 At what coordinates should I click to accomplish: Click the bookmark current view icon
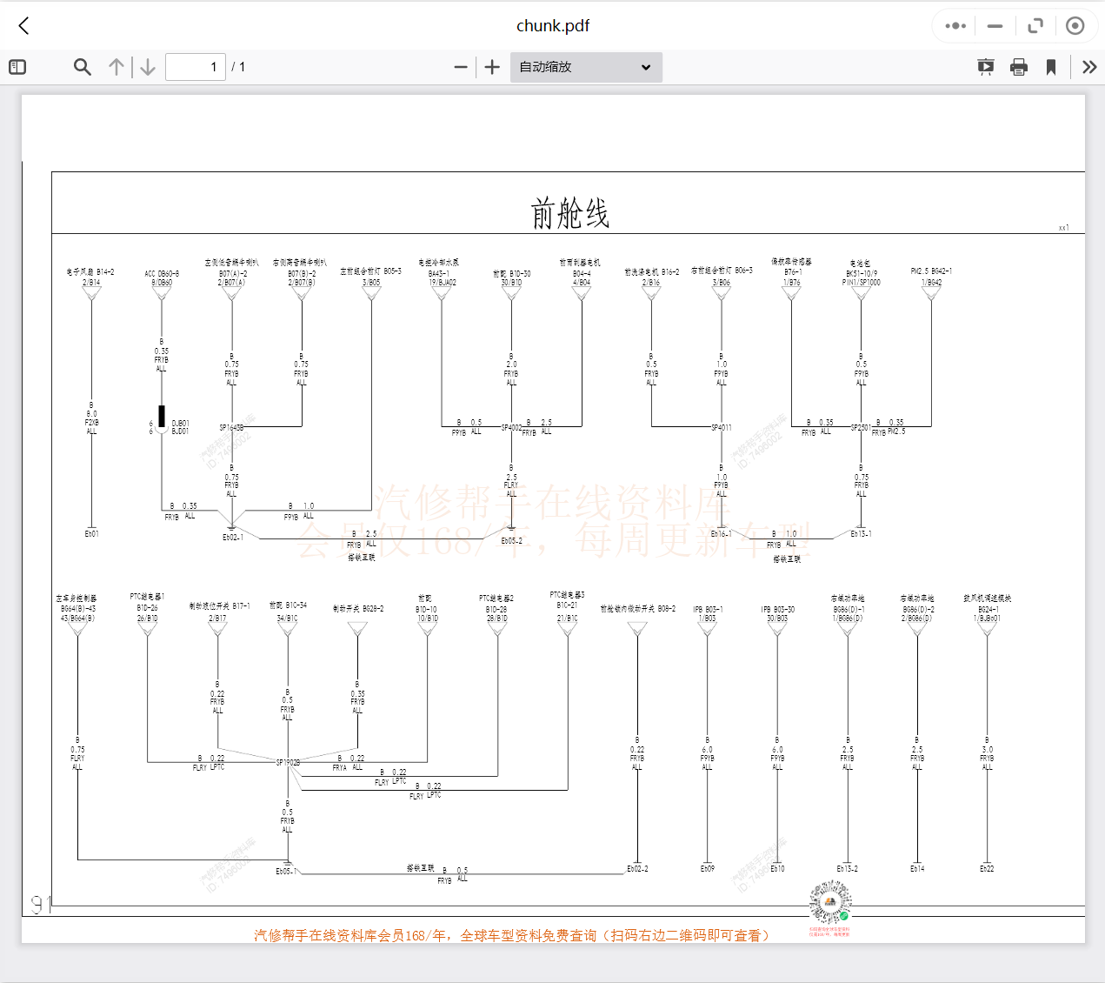click(1051, 67)
